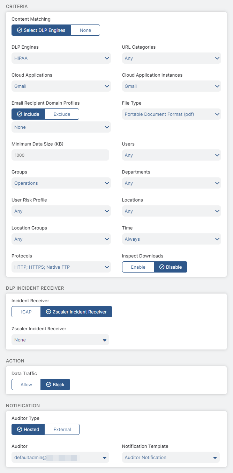Open the DLP Engines dropdown showing HIPAA

[x=61, y=58]
